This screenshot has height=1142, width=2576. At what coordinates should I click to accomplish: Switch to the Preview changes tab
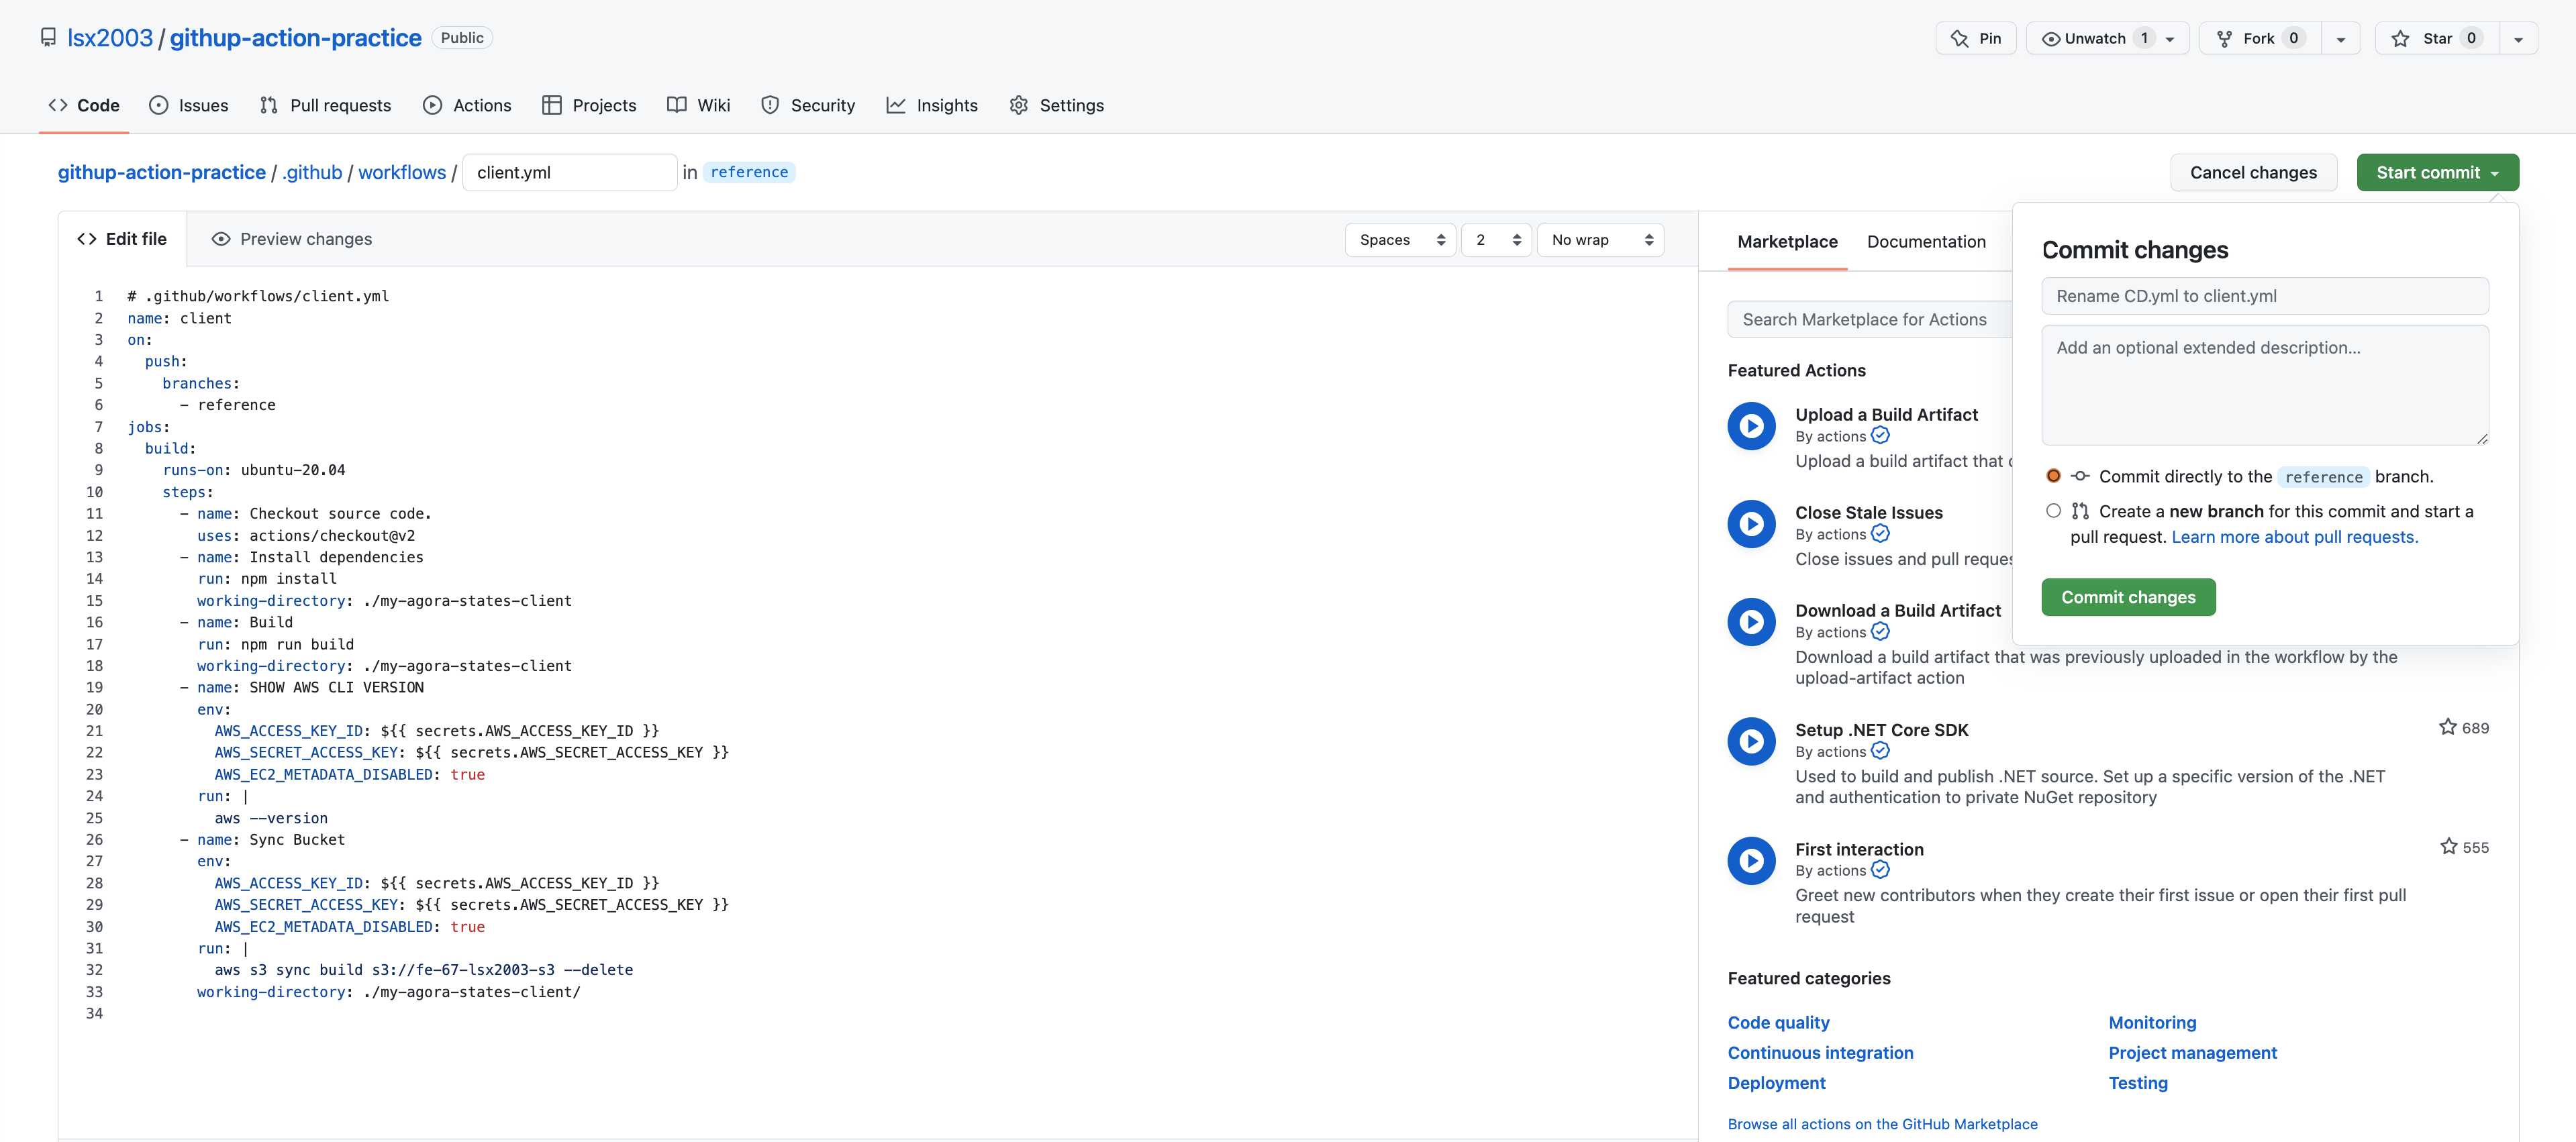292,239
